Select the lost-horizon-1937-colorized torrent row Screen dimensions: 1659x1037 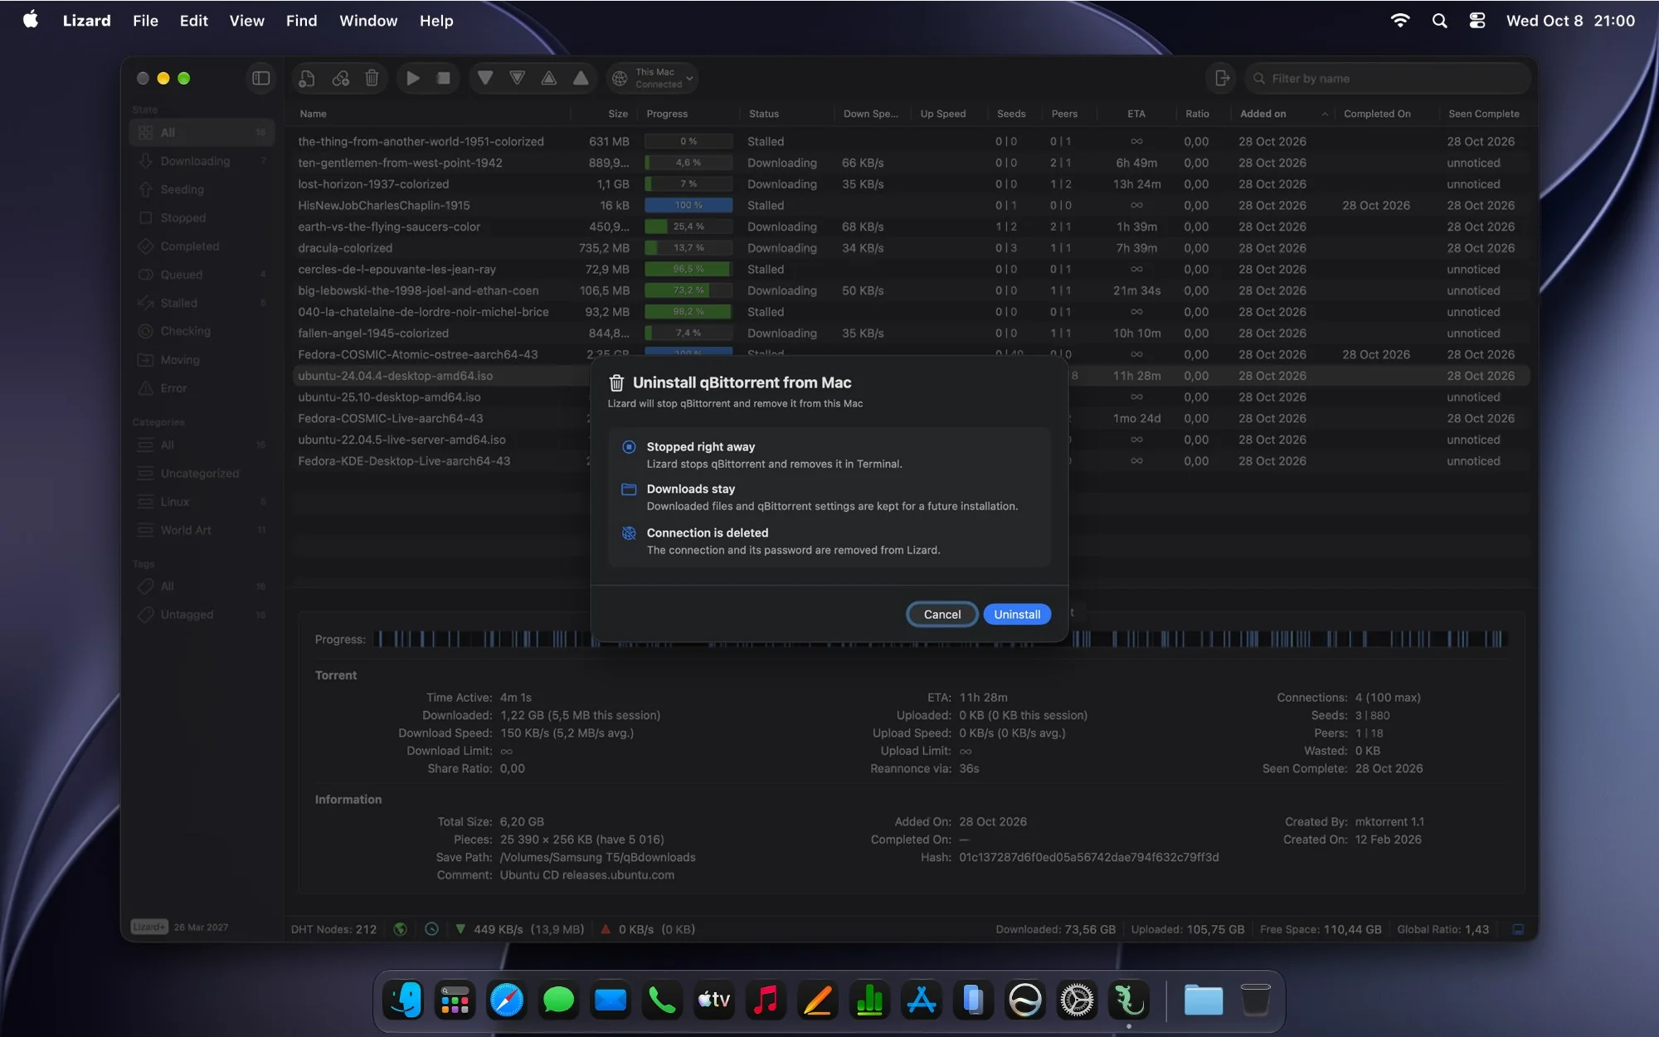(911, 184)
